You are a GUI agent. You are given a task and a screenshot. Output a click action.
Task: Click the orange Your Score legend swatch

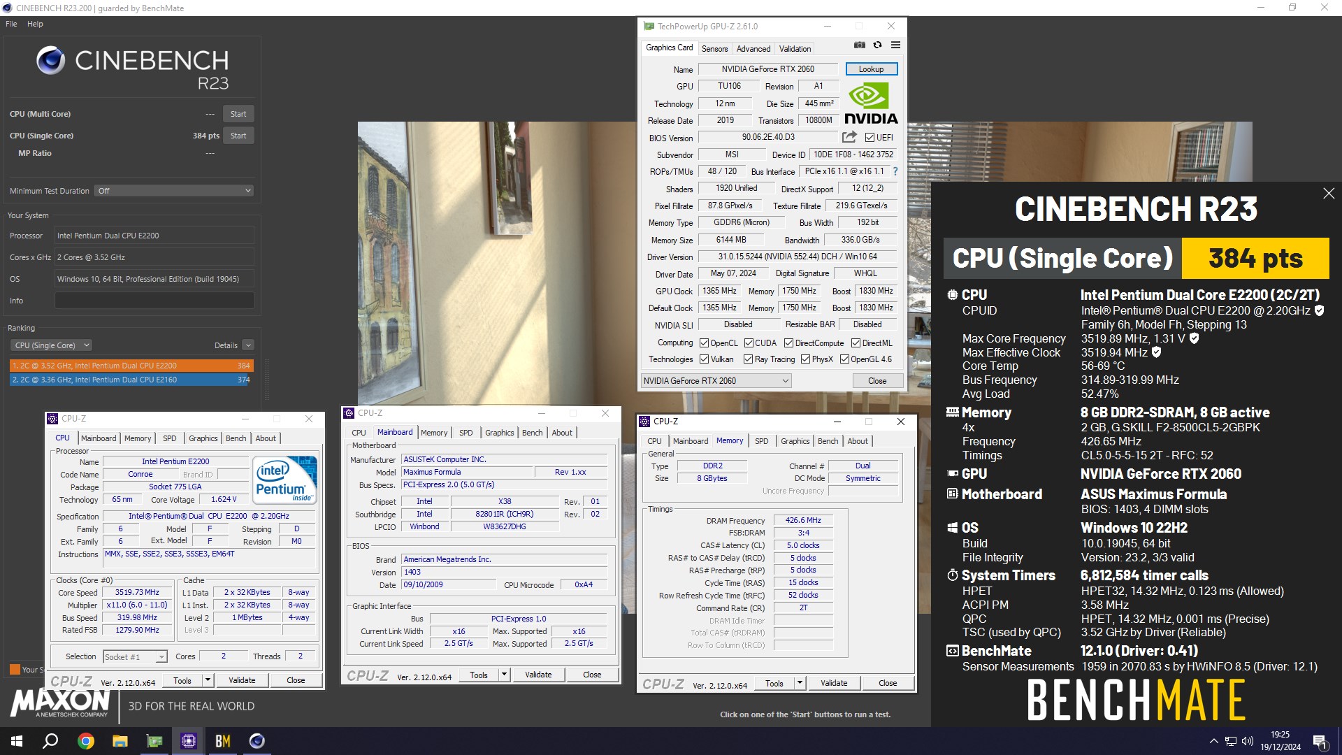click(15, 670)
